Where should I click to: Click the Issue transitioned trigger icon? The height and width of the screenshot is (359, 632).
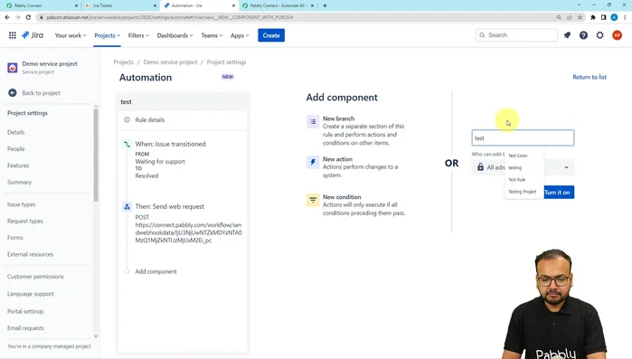click(x=127, y=145)
